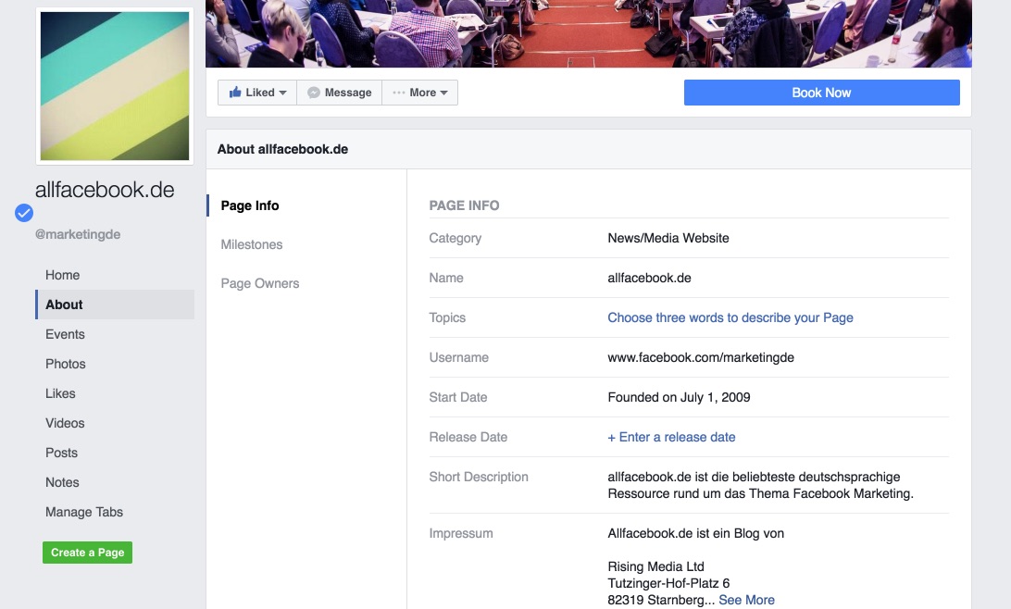Click the Short Description text value
Image resolution: width=1011 pixels, height=609 pixels.
(760, 485)
